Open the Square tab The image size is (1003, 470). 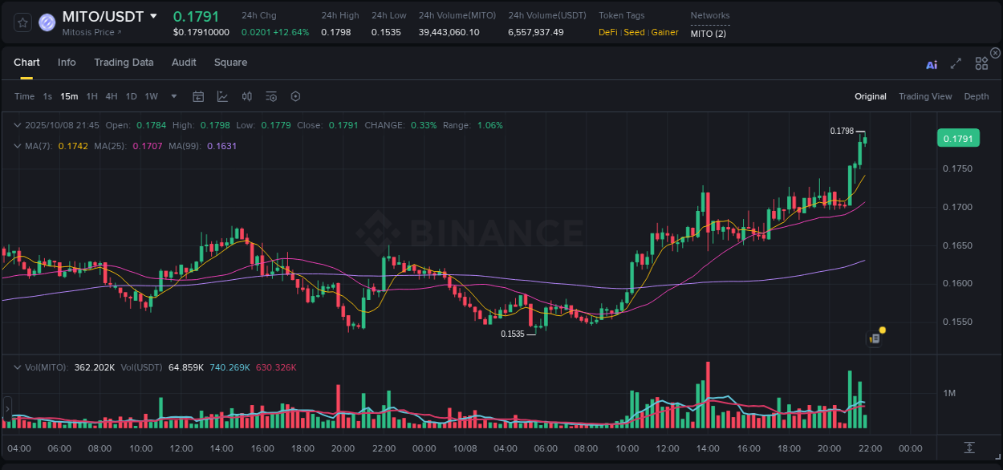[x=230, y=62]
